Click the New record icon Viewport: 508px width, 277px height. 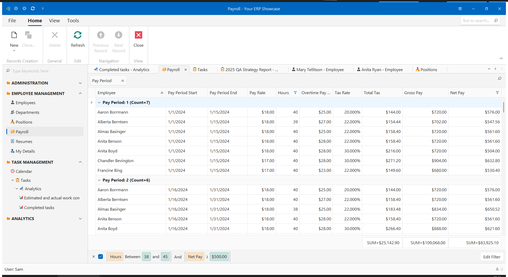(x=14, y=35)
